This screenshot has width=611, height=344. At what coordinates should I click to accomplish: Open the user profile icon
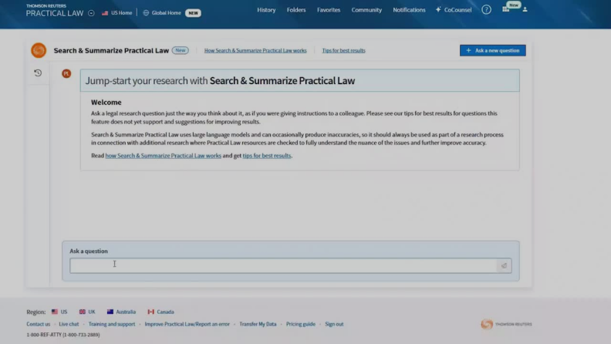click(525, 10)
